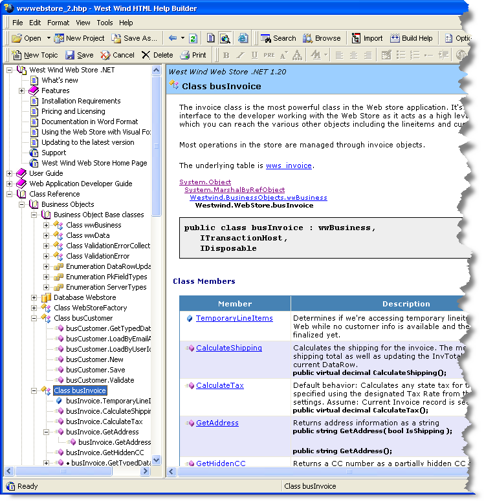
Task: Click the Save As... toolbar button
Action: 135,38
